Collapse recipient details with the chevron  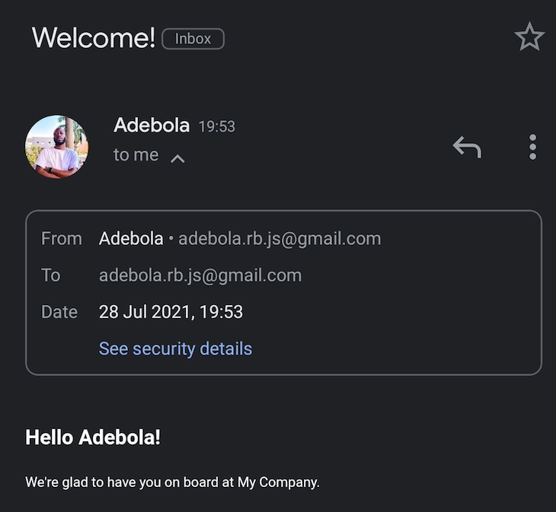(x=177, y=158)
